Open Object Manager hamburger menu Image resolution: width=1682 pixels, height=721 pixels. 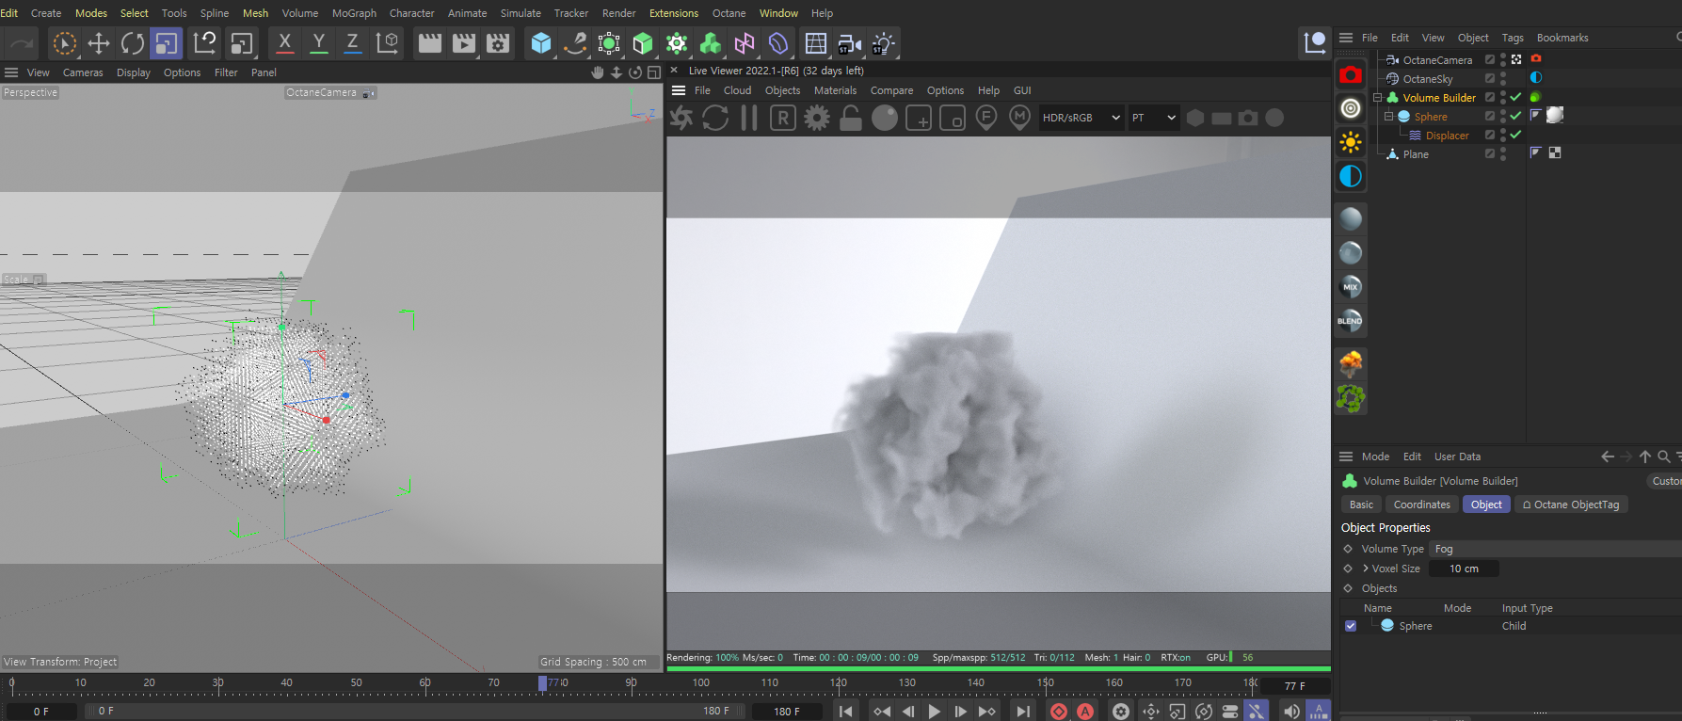tap(1346, 38)
